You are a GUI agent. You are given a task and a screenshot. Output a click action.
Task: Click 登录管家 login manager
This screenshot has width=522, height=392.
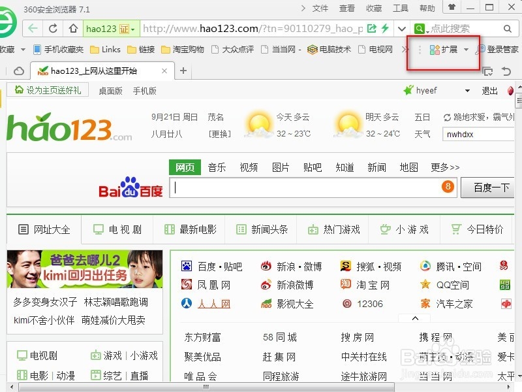tap(497, 50)
